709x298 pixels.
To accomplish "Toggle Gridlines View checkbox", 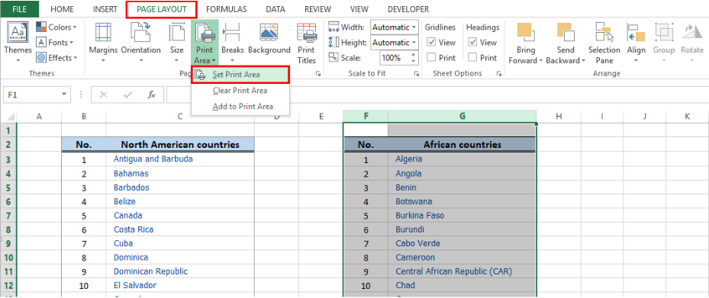I will [431, 43].
